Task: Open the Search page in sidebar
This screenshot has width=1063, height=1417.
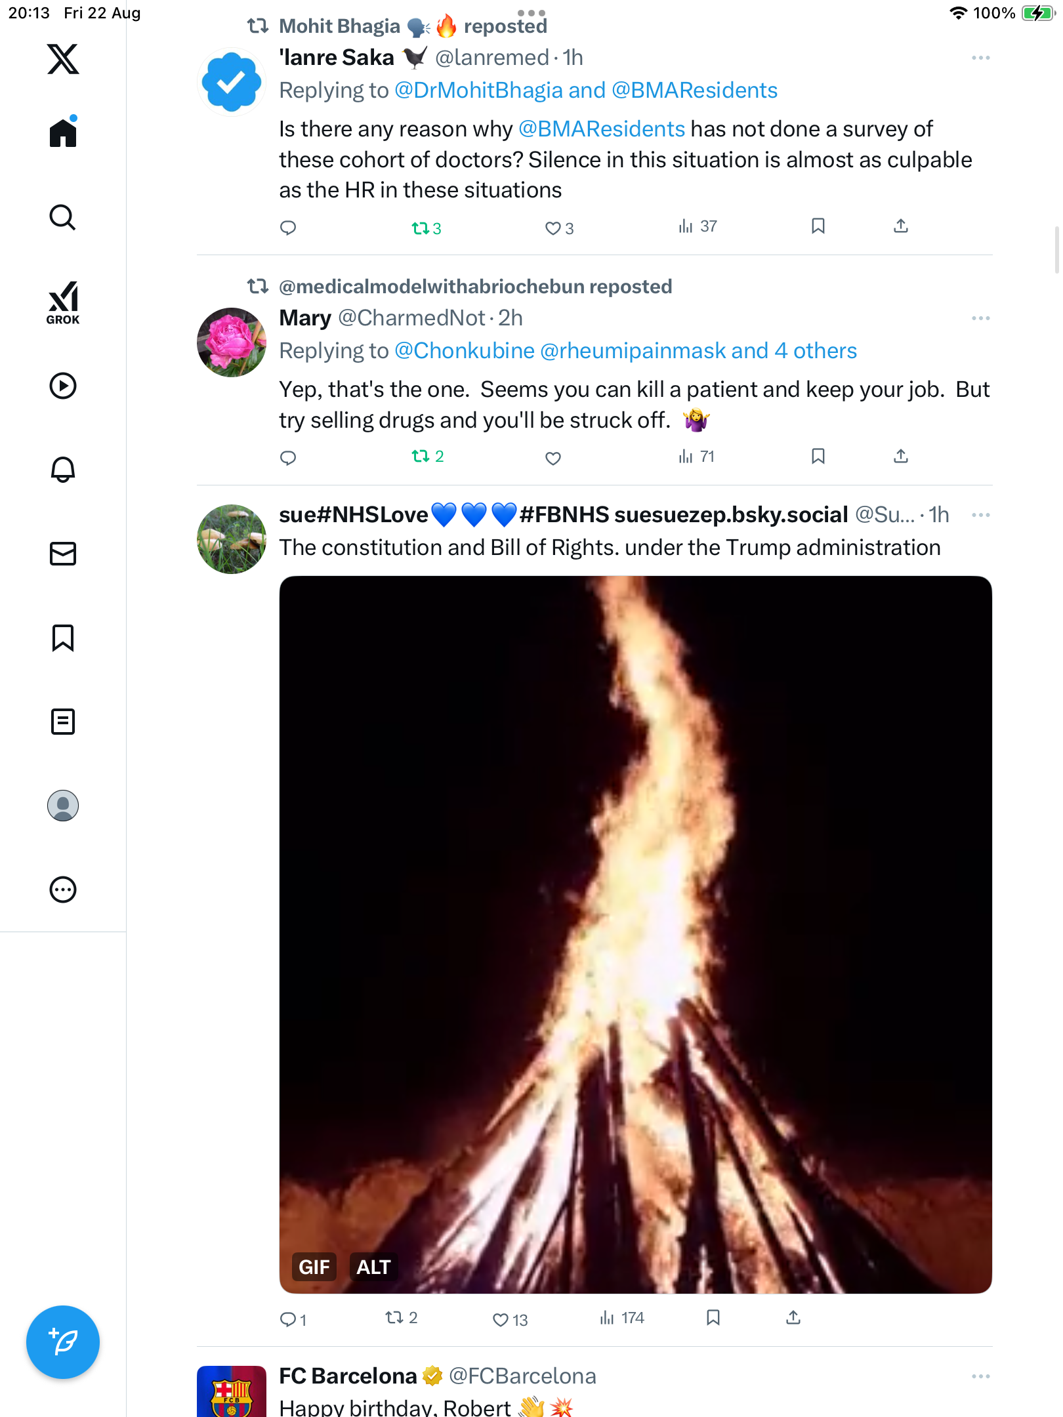Action: tap(63, 217)
